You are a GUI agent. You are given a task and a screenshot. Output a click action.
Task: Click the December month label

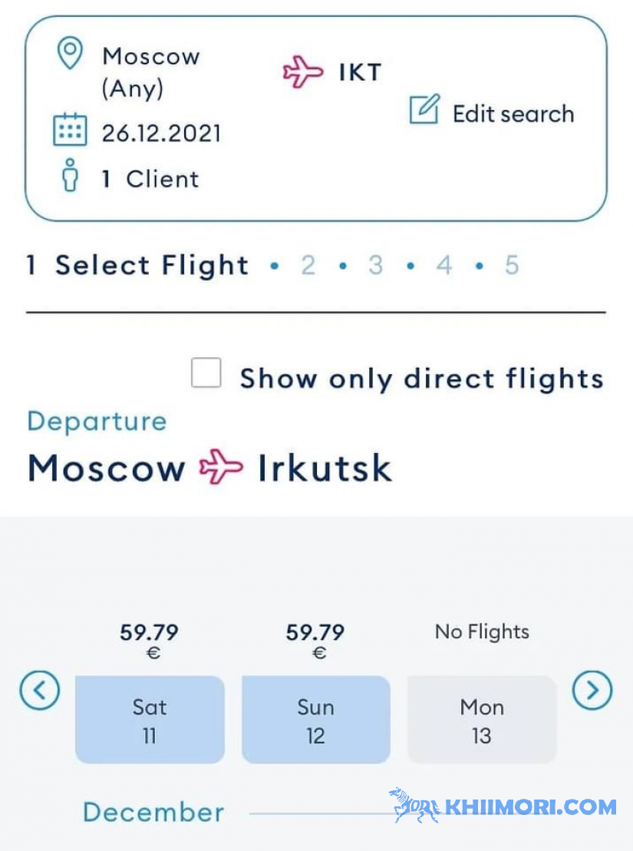153,813
